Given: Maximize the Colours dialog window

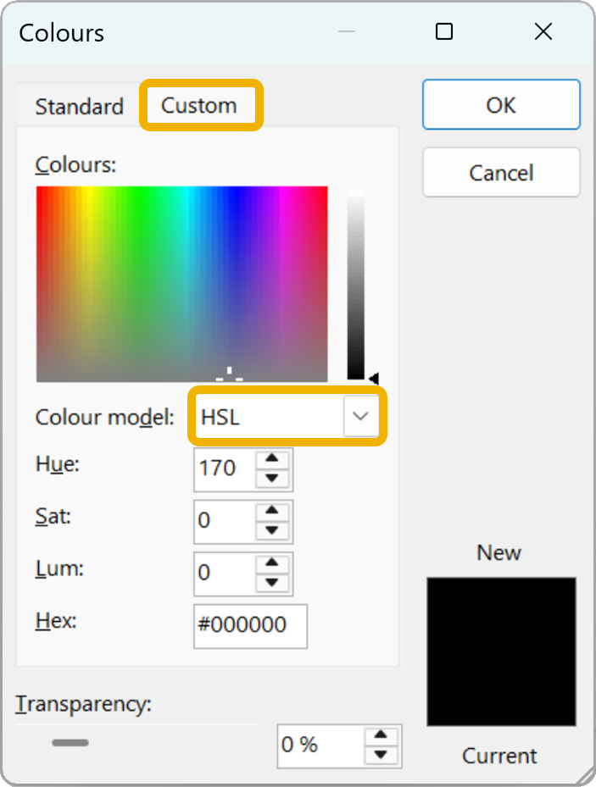Looking at the screenshot, I should click(x=444, y=31).
